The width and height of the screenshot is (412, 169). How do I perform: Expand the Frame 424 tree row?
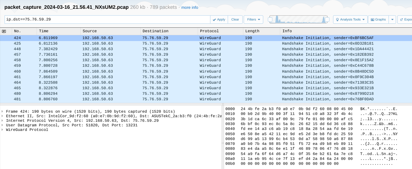(x=2, y=111)
